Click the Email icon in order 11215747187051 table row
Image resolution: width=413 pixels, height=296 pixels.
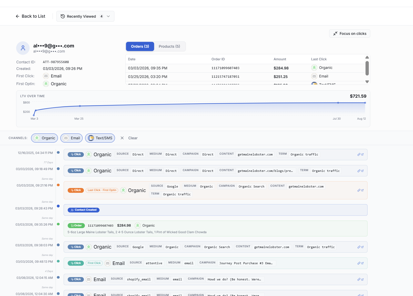[314, 76]
